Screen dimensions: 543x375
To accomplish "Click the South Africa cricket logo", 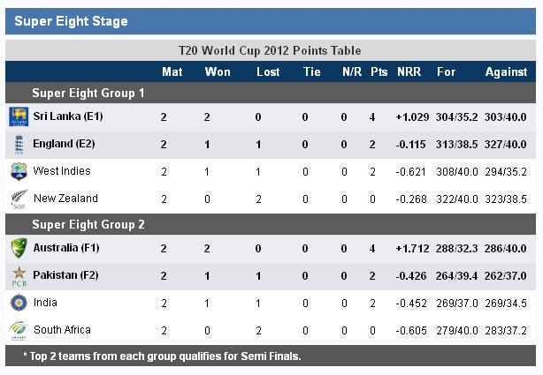I will pyautogui.click(x=19, y=330).
